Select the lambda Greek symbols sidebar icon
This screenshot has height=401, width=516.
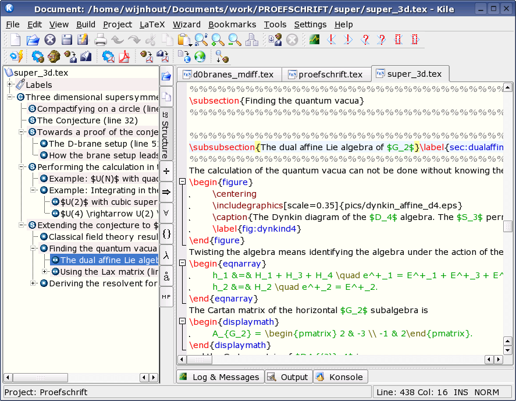click(166, 255)
